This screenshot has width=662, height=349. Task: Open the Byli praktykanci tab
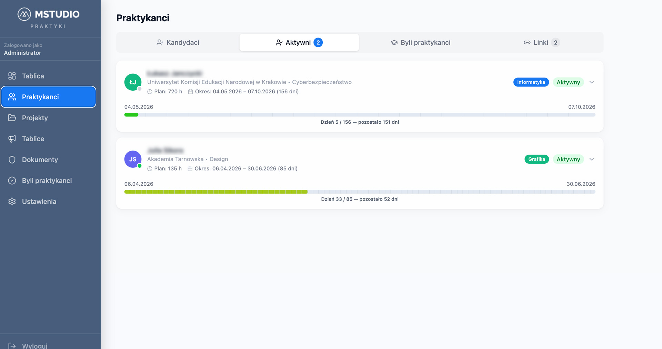(x=421, y=42)
